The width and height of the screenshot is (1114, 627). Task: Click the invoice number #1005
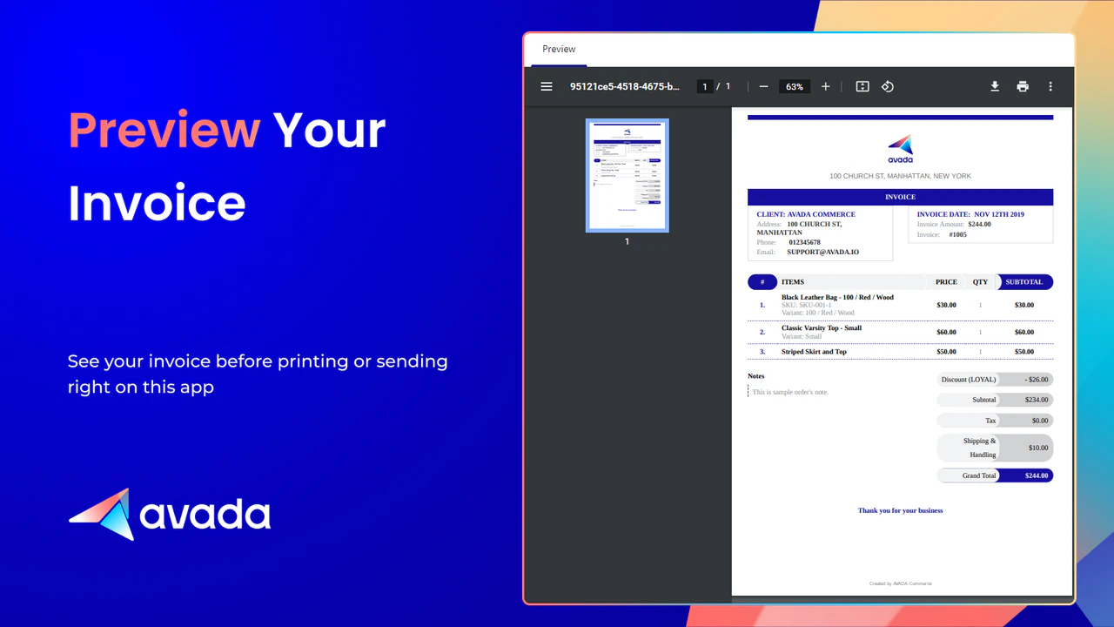[x=957, y=234]
